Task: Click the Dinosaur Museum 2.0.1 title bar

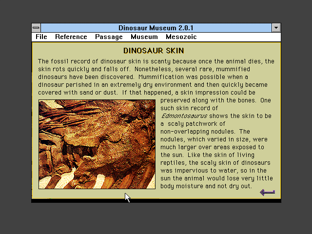Action: pyautogui.click(x=156, y=28)
